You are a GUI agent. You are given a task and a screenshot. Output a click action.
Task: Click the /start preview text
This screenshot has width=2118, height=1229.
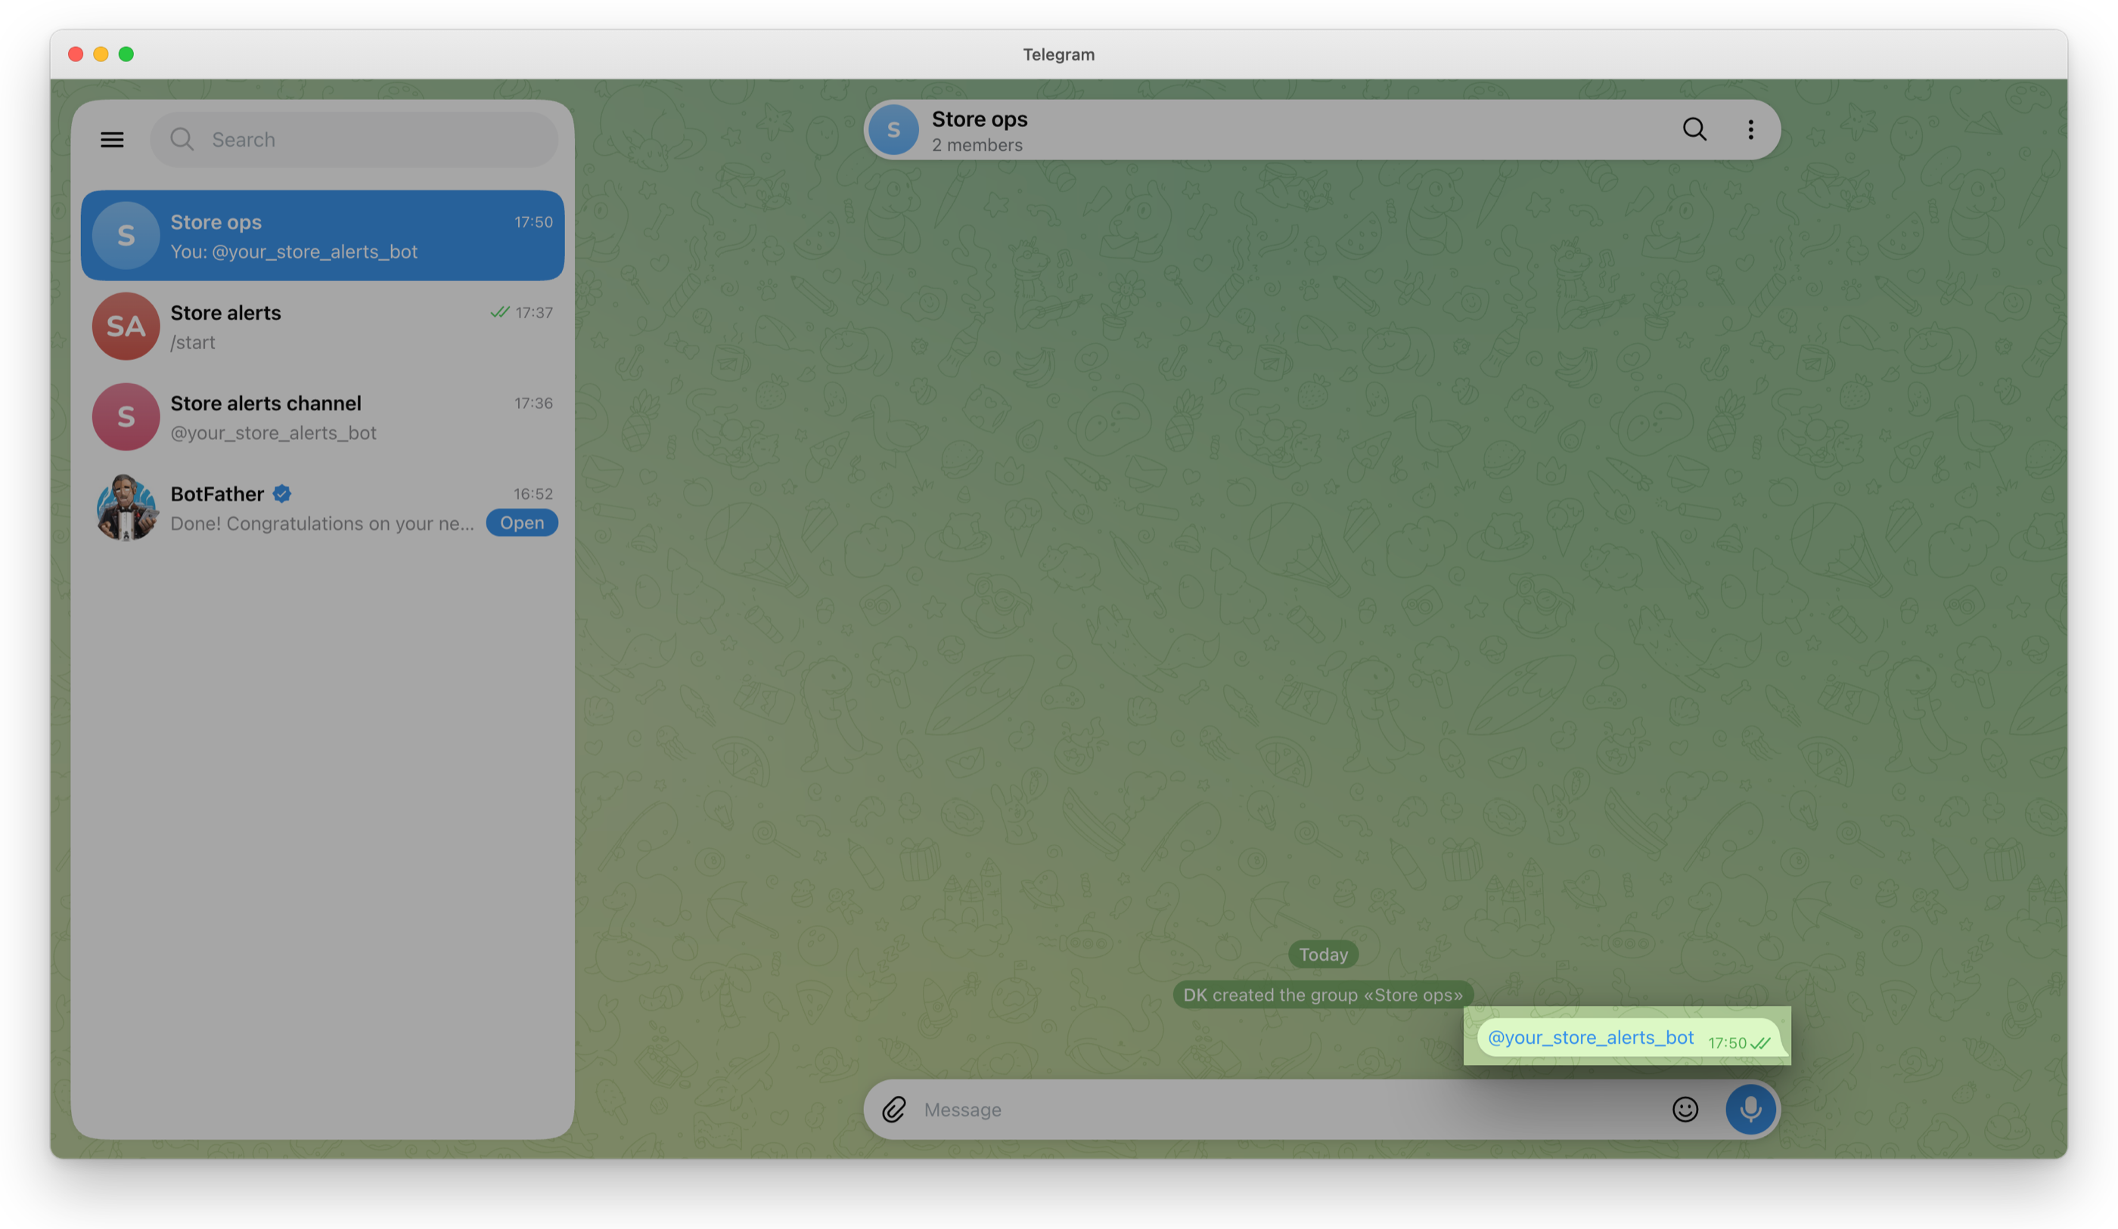[x=192, y=342]
